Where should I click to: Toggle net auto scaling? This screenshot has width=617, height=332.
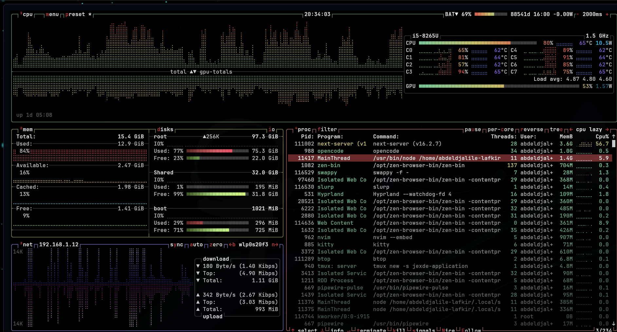(x=196, y=245)
